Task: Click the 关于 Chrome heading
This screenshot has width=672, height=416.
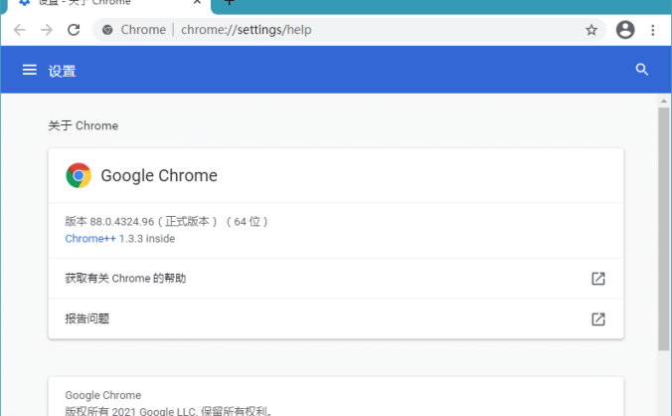Action: click(x=84, y=125)
